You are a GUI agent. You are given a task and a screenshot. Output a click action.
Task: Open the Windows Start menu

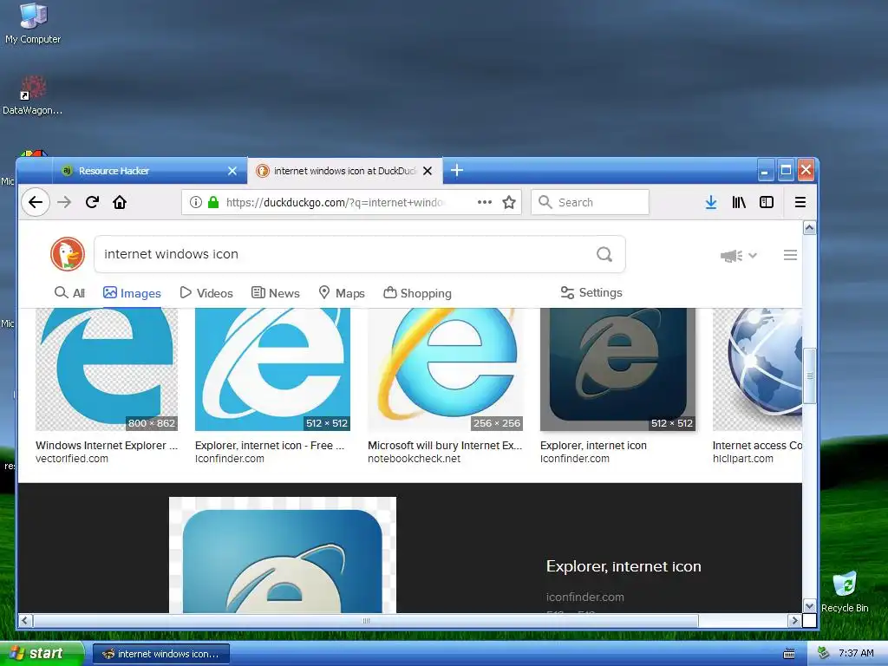(41, 653)
